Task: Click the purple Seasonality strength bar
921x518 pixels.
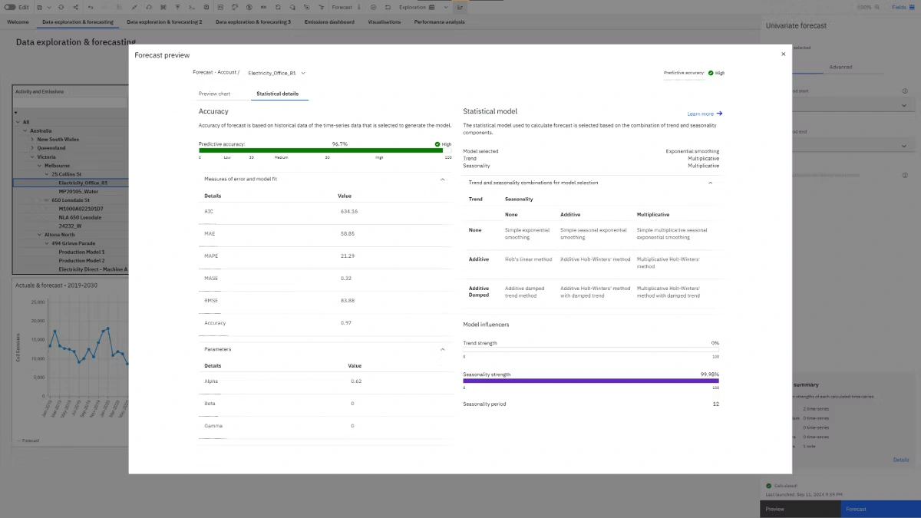Action: coord(591,381)
